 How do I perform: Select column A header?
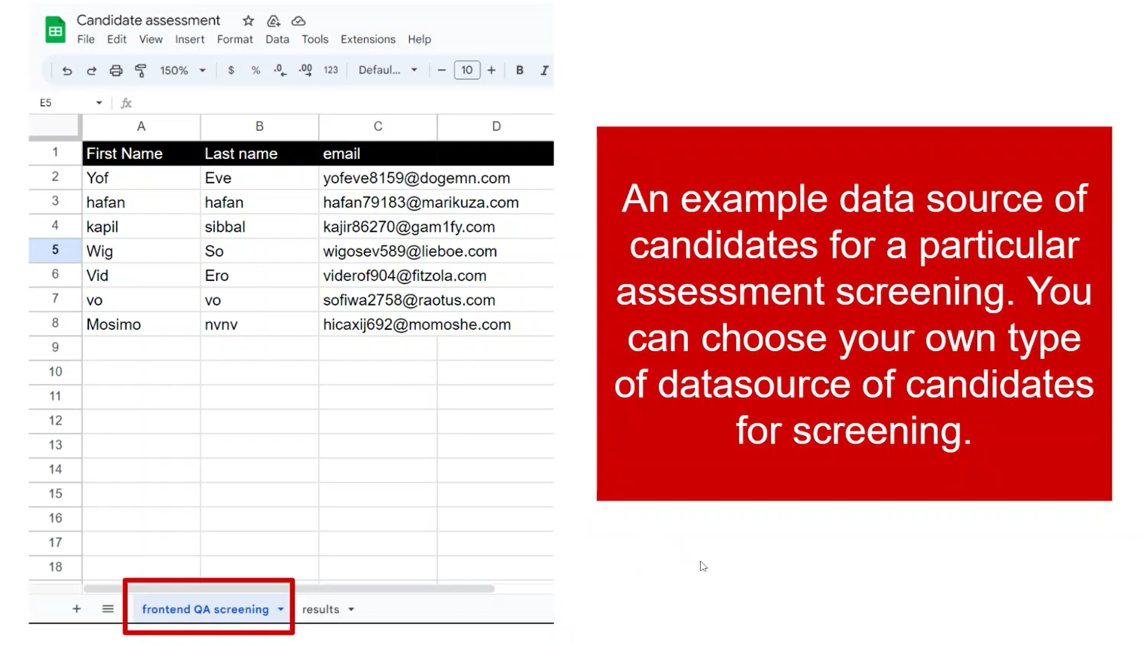click(x=141, y=127)
